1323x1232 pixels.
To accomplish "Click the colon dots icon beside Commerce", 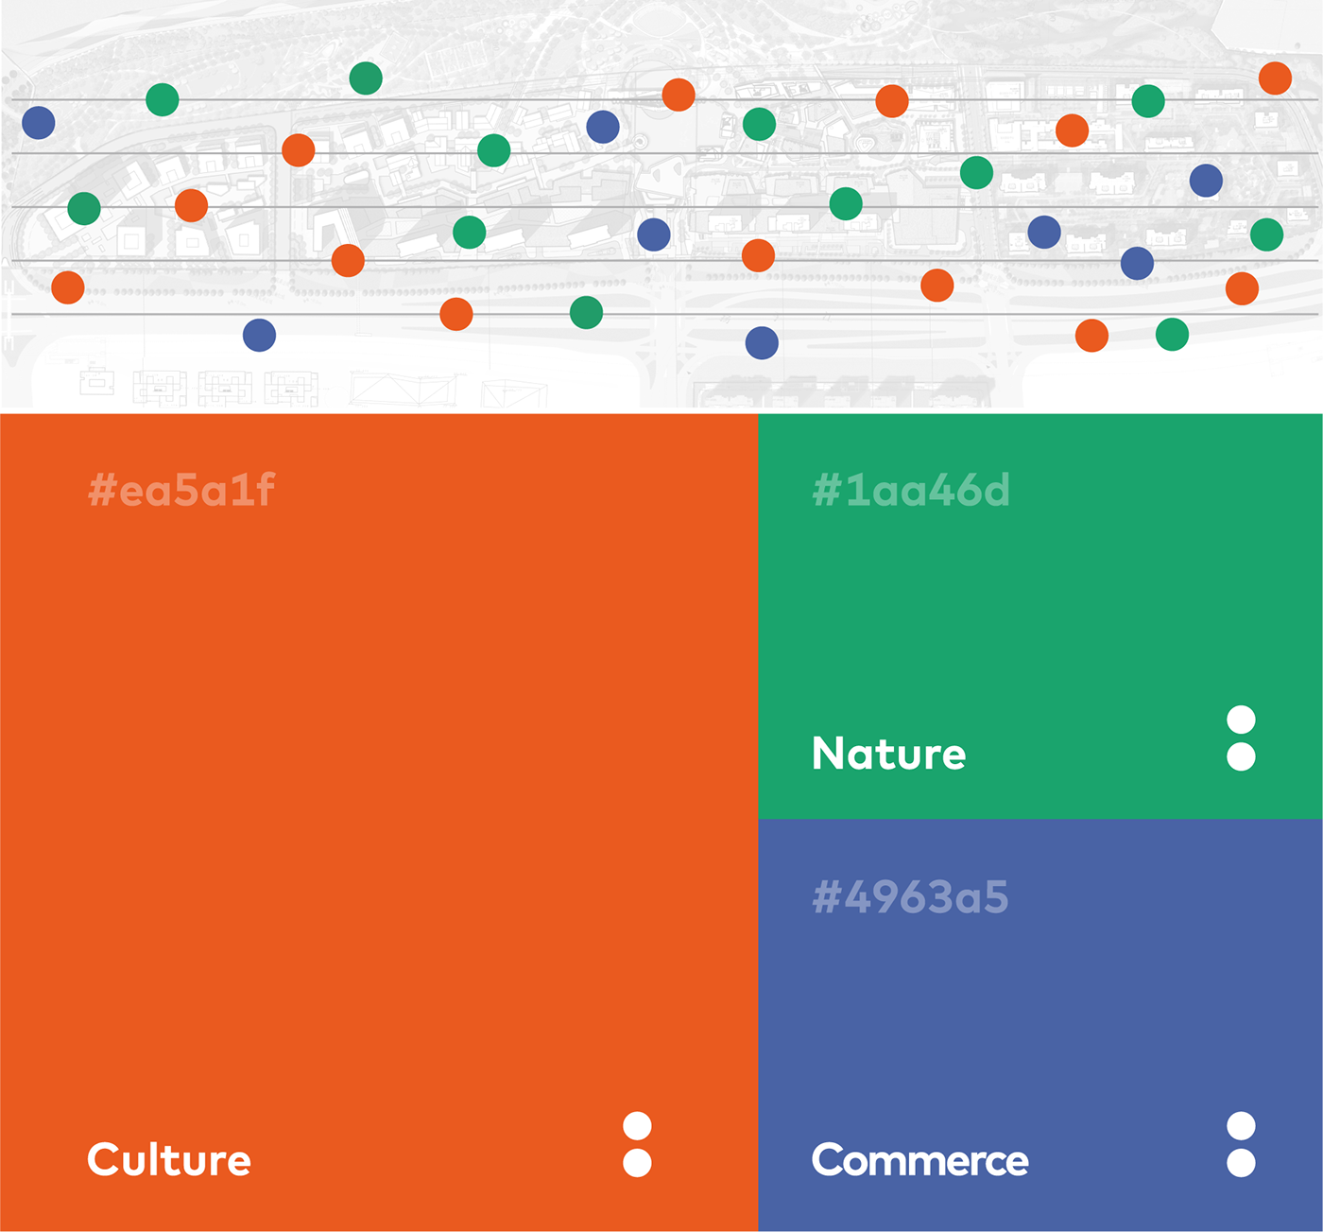I will (1241, 1144).
